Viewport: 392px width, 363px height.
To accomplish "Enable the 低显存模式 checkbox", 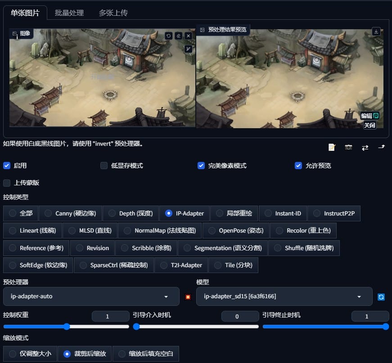I will tap(104, 166).
